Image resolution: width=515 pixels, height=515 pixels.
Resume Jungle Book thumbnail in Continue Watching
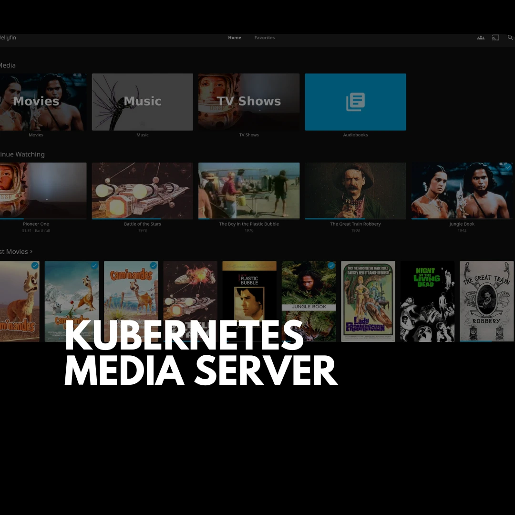[x=462, y=190]
